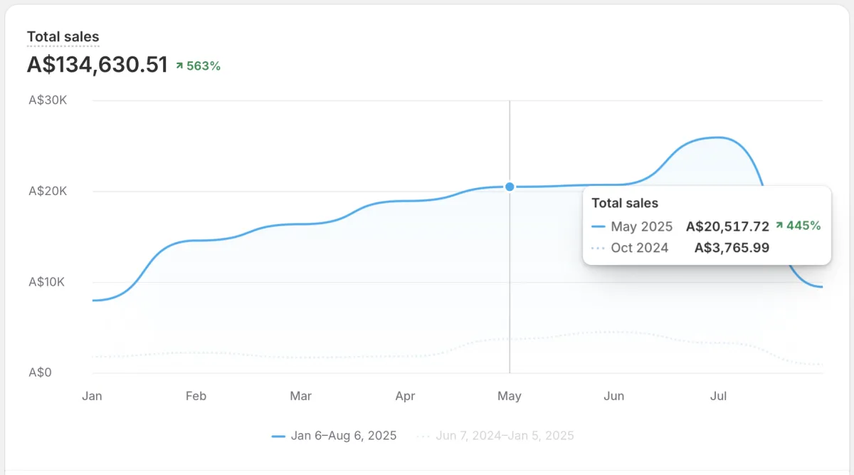Select the Jul label on the x-axis
The height and width of the screenshot is (475, 854).
click(x=718, y=396)
